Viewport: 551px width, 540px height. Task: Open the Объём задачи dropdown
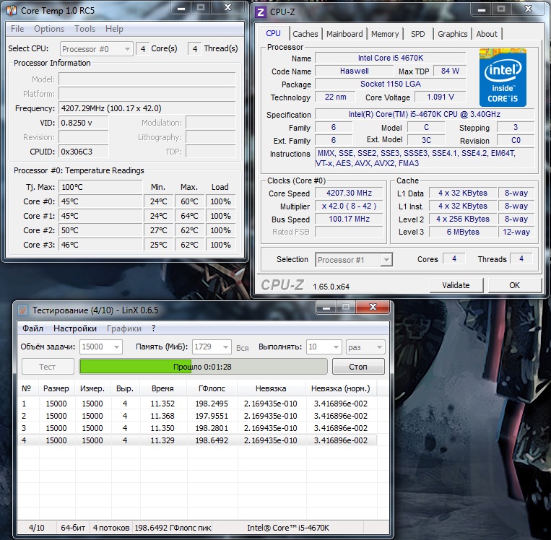(x=116, y=347)
